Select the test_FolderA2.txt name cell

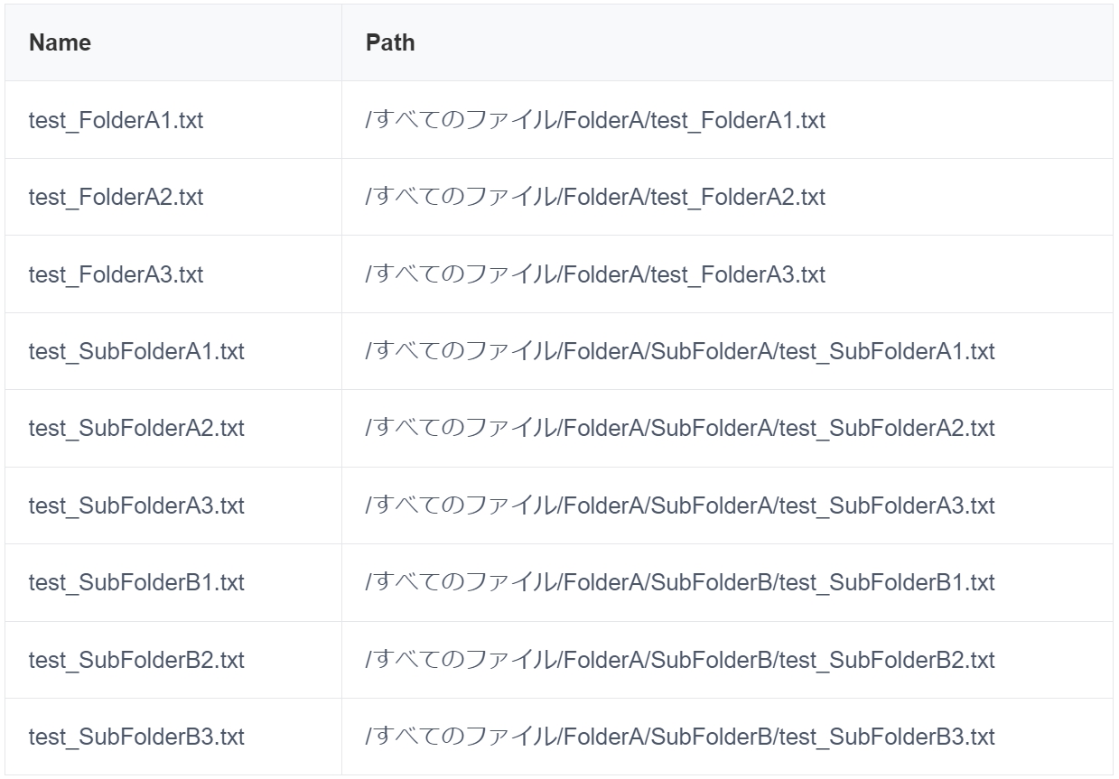coord(116,197)
